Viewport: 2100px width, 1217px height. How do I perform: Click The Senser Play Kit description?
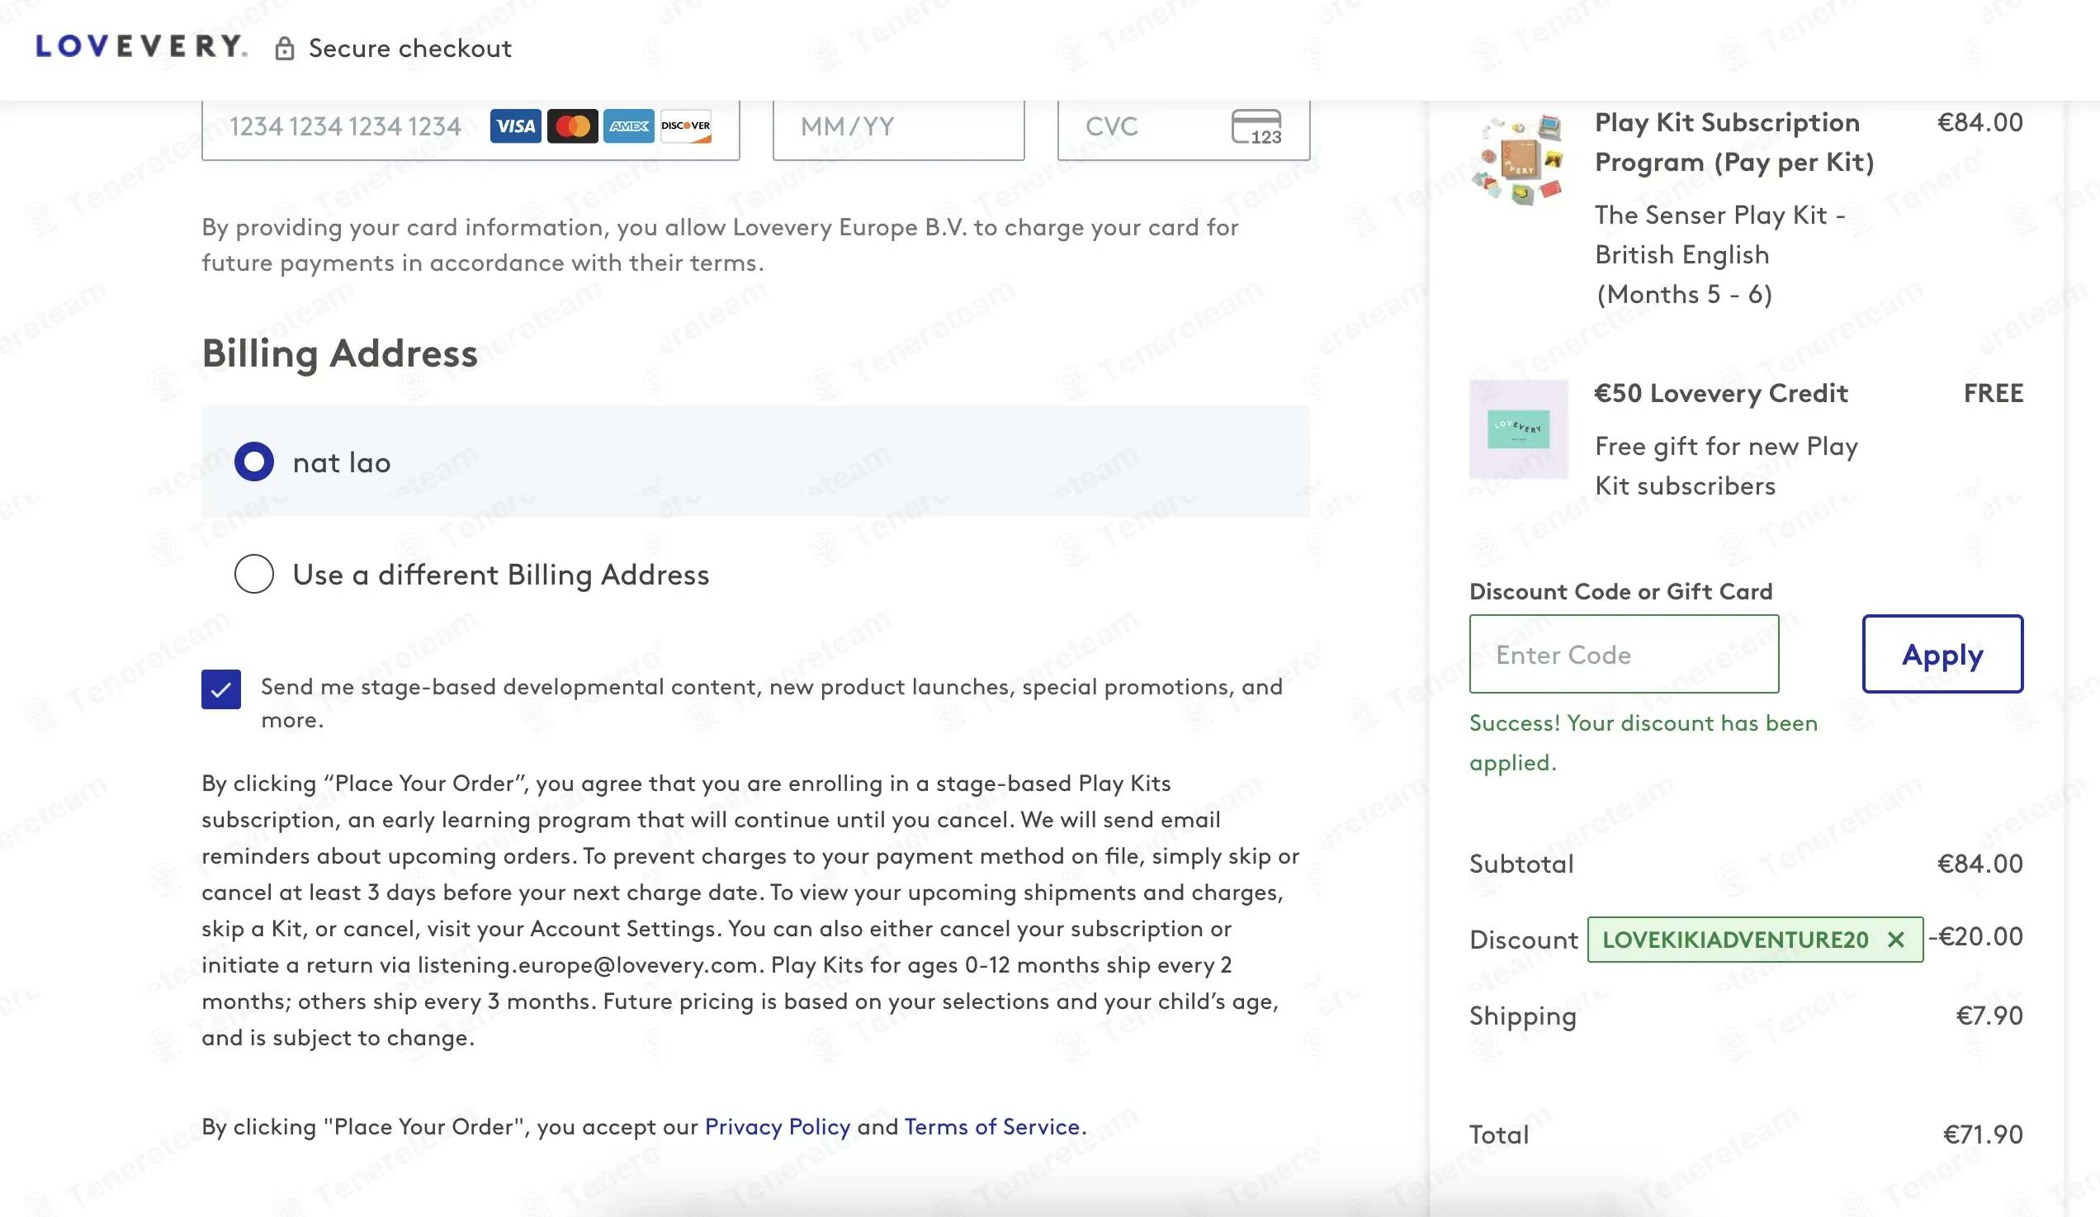(x=1720, y=254)
